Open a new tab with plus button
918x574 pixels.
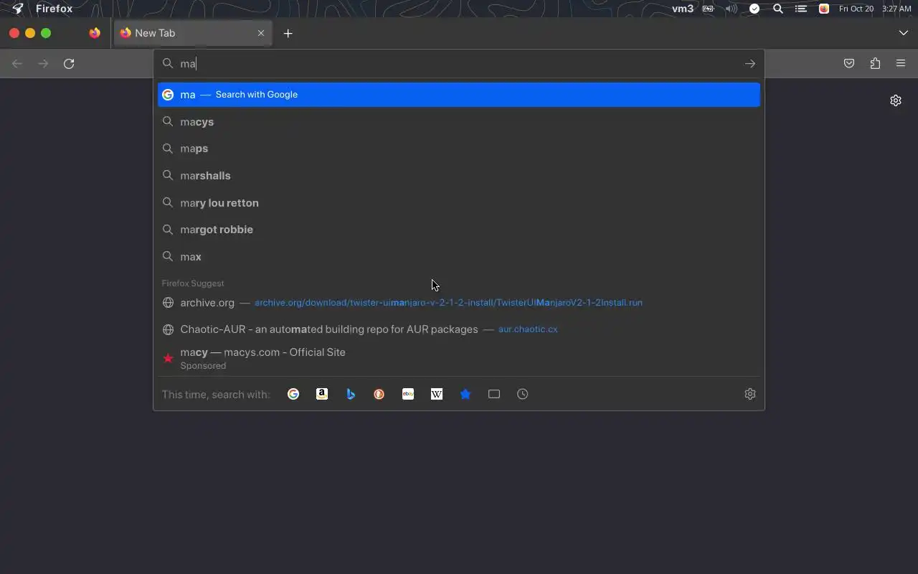tap(288, 33)
